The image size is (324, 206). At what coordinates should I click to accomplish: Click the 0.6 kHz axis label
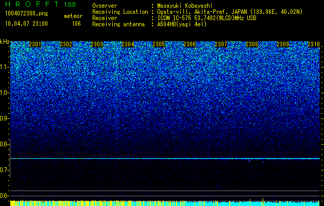point(4,196)
